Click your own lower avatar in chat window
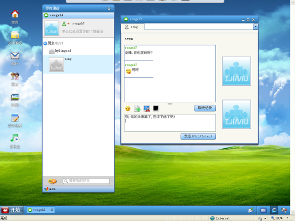 coord(236,114)
